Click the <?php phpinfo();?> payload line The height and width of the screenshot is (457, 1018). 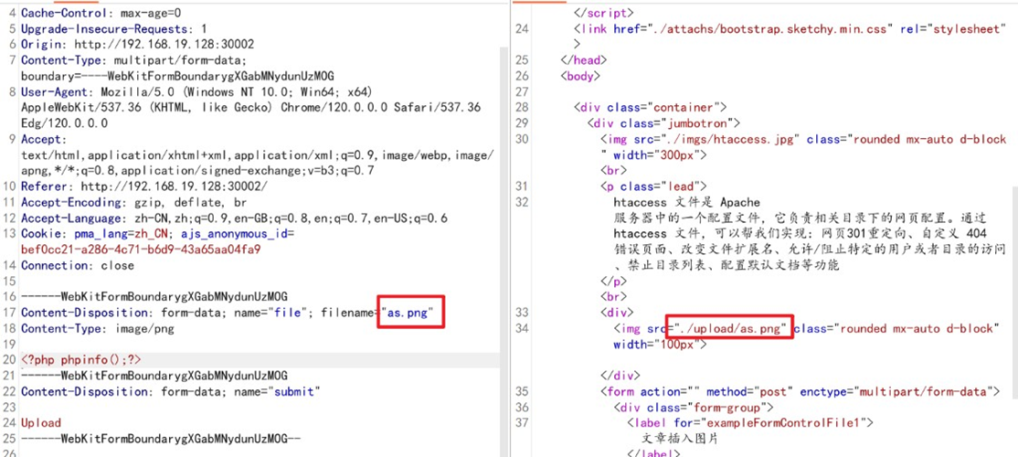(80, 359)
